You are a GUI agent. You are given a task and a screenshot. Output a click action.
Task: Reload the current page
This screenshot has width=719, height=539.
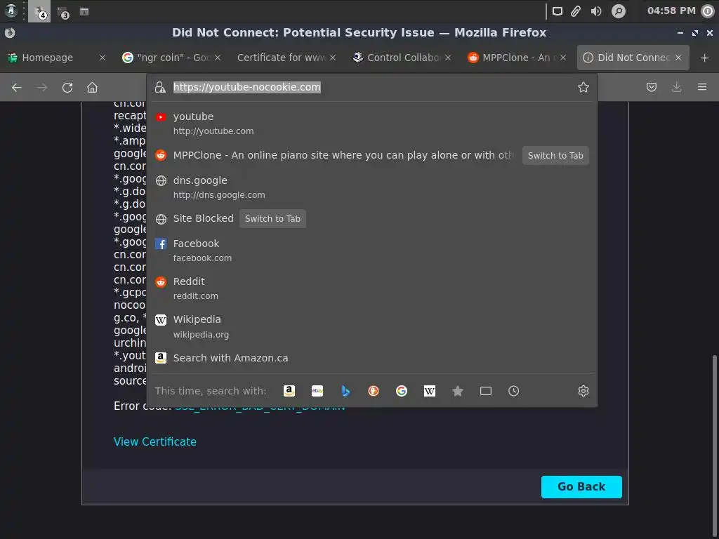point(67,87)
